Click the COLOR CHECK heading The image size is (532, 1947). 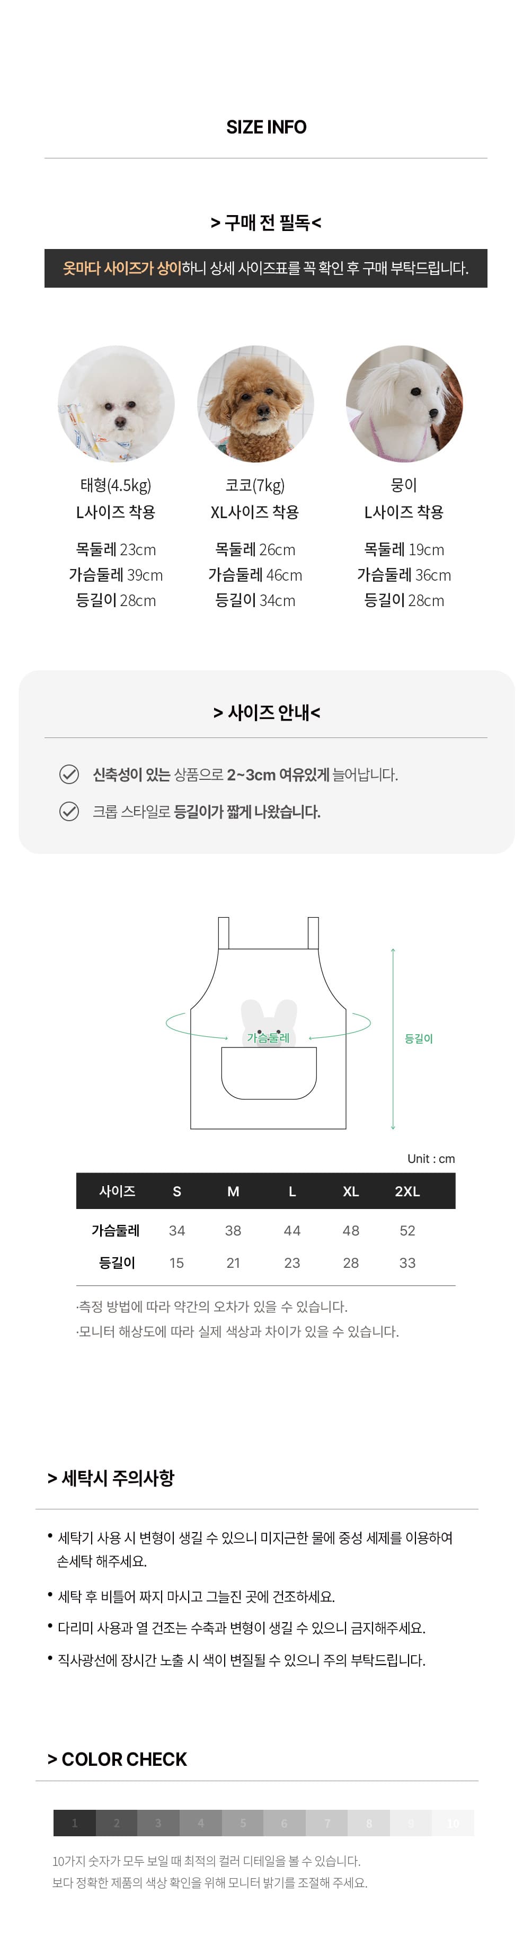coord(117,1759)
